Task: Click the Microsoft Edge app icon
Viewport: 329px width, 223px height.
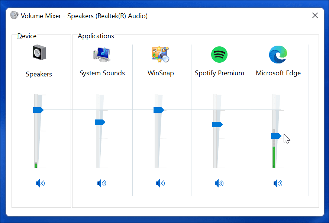Action: pos(278,55)
